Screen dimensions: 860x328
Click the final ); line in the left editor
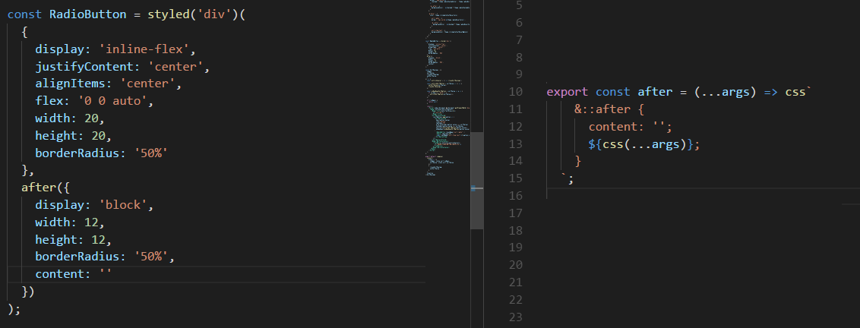point(14,308)
